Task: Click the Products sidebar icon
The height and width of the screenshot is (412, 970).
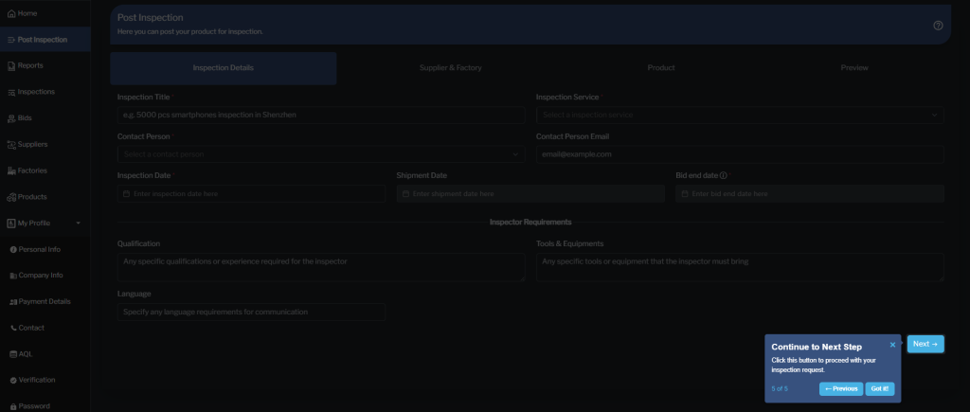Action: coord(11,197)
